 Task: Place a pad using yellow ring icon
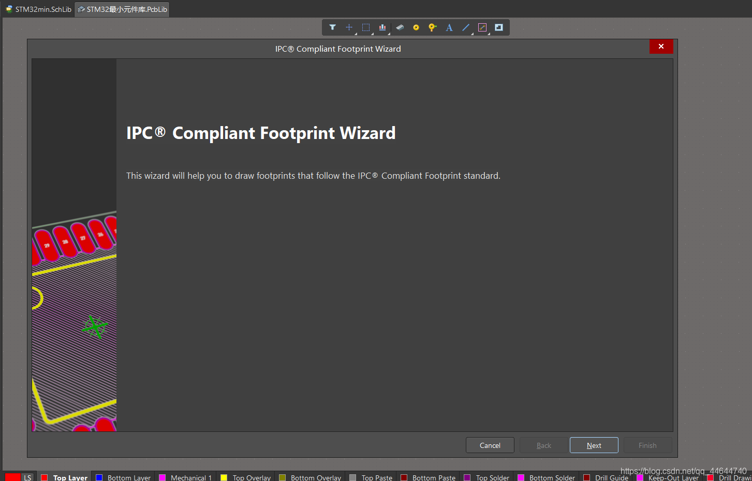tap(416, 27)
